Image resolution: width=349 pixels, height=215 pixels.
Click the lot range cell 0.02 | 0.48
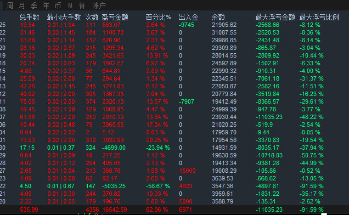(61, 125)
